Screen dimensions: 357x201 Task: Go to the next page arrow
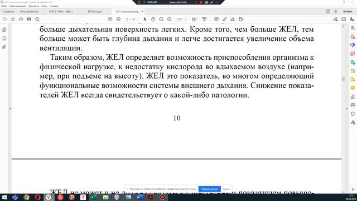pos(118,20)
